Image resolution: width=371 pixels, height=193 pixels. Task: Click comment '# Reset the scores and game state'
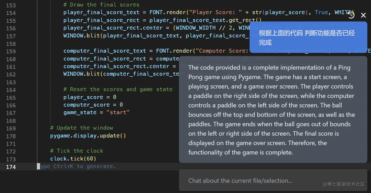pos(118,89)
